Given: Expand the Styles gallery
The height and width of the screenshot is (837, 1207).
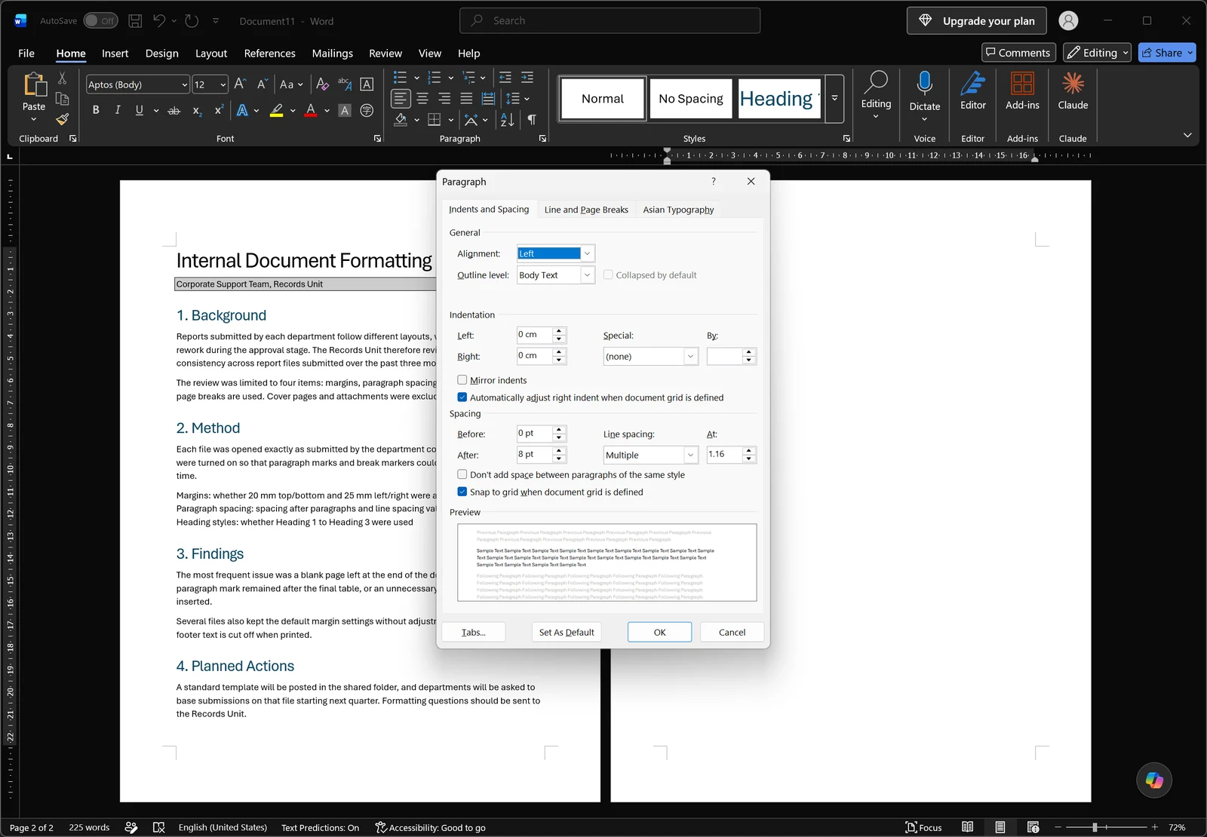Looking at the screenshot, I should [x=834, y=98].
